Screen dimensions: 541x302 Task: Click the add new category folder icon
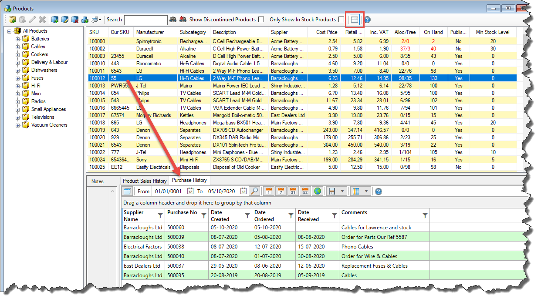(12, 20)
